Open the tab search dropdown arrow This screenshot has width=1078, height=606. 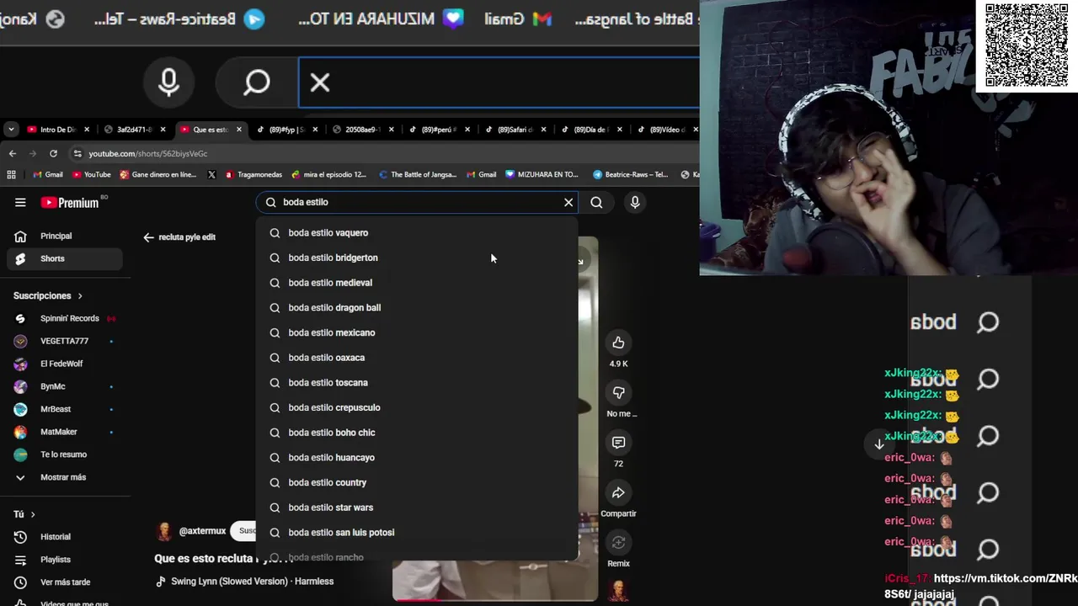[x=10, y=130]
